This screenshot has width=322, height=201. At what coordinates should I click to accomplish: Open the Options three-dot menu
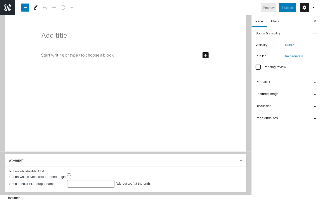point(313,8)
